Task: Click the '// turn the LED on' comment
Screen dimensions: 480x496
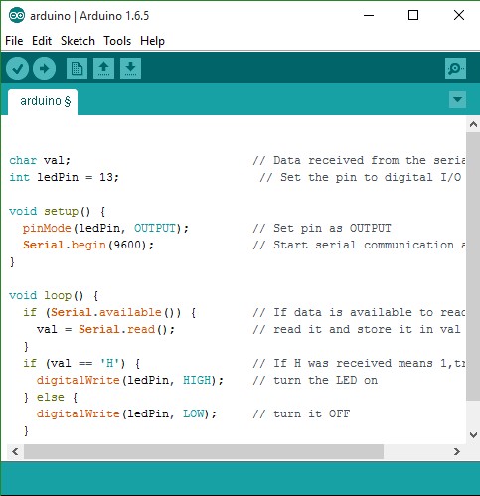Action: pos(315,380)
